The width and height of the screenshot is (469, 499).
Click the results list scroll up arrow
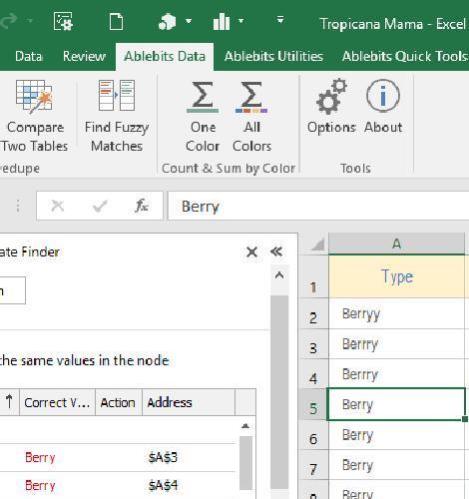pyautogui.click(x=245, y=426)
